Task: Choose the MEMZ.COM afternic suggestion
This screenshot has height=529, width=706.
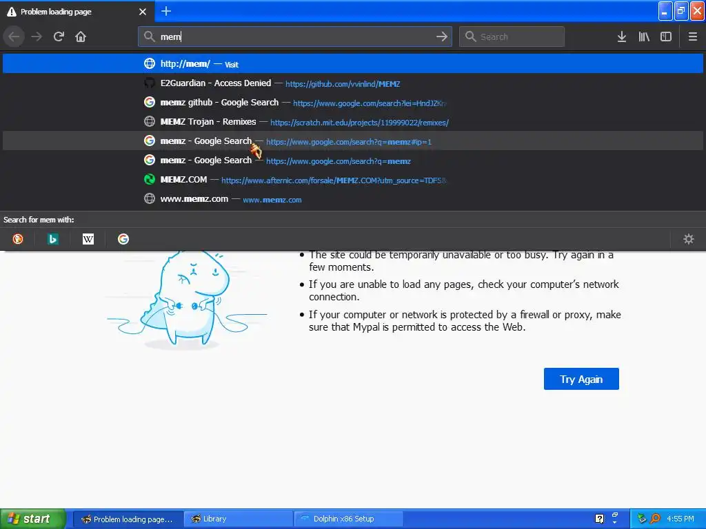Action: point(353,180)
